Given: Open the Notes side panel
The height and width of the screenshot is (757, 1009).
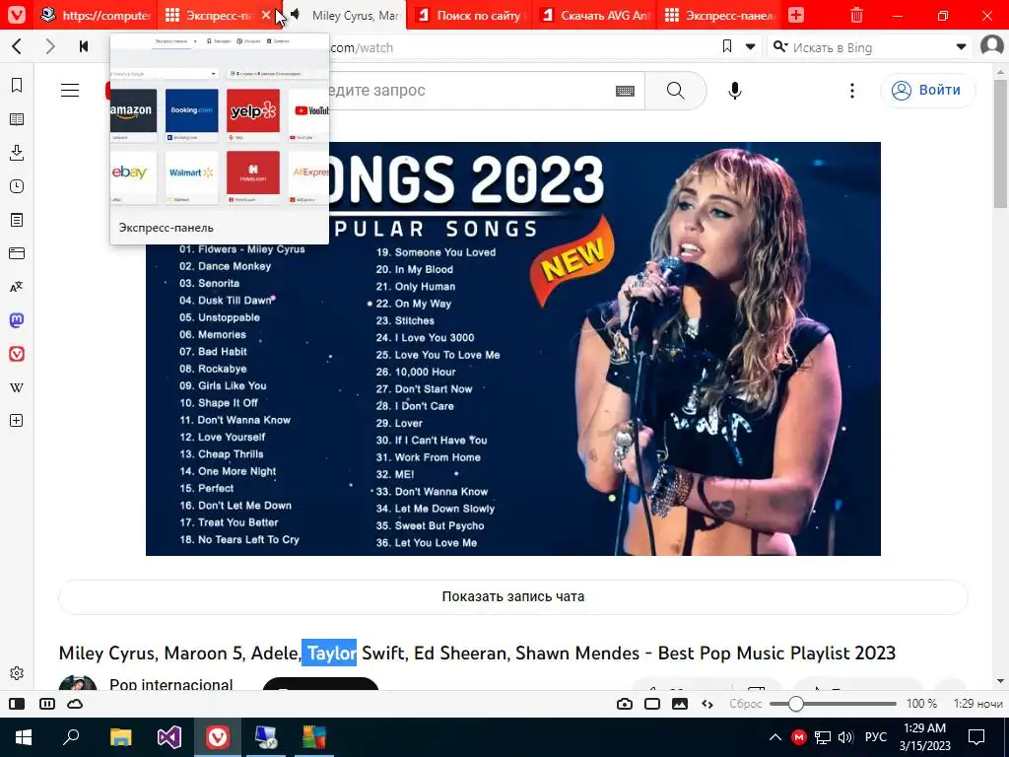Looking at the screenshot, I should click(17, 220).
